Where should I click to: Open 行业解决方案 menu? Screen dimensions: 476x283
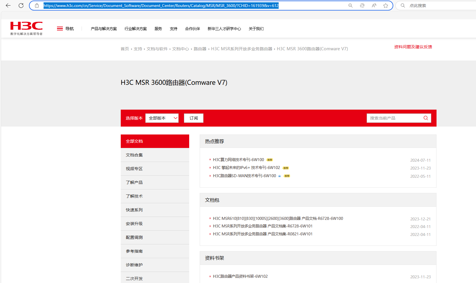pyautogui.click(x=136, y=29)
